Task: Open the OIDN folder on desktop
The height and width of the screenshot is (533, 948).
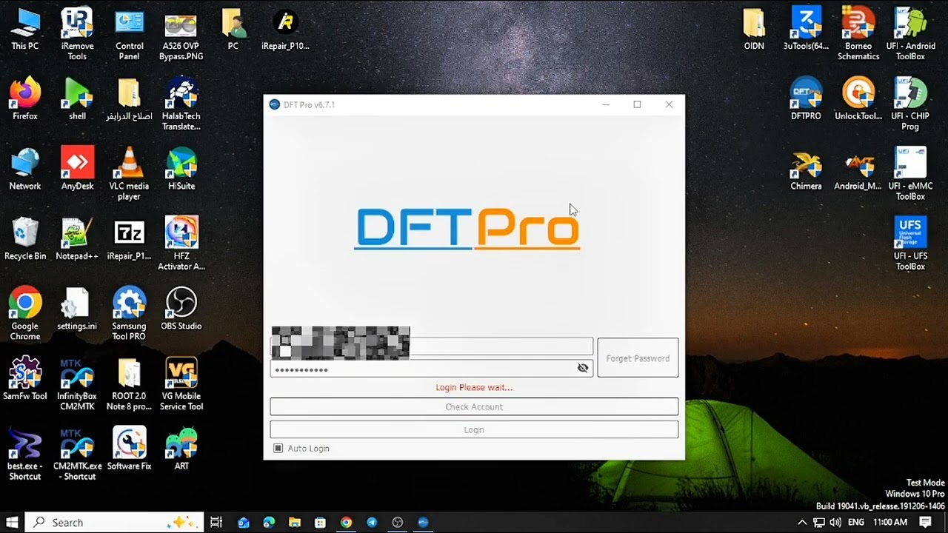Action: click(x=754, y=30)
